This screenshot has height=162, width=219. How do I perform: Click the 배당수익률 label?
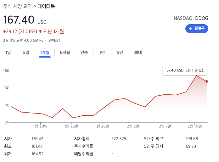pyautogui.click(x=83, y=154)
